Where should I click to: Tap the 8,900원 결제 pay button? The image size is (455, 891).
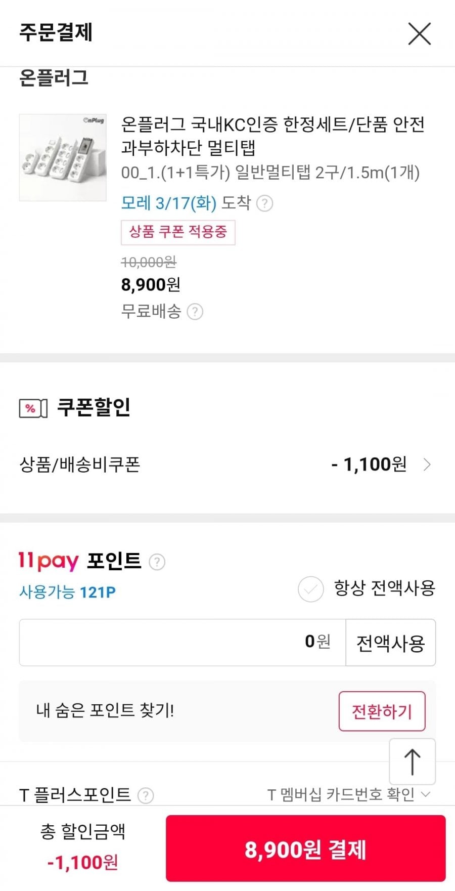coord(305,848)
